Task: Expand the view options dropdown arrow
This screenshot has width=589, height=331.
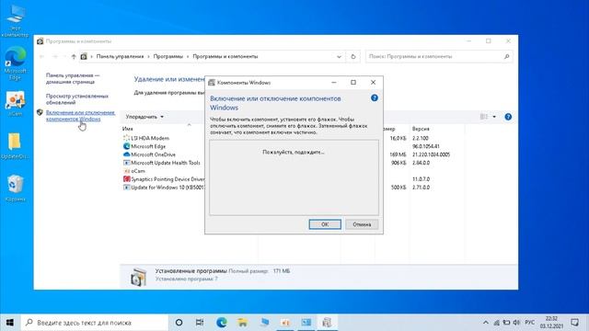Action: 494,117
